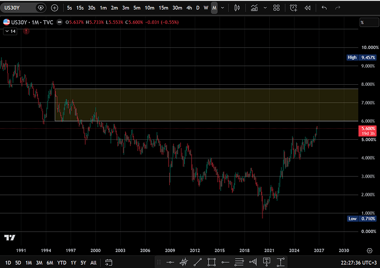The width and height of the screenshot is (380, 268).
Task: Click the diamond icon beside US30Y symbol
Action: [41, 8]
